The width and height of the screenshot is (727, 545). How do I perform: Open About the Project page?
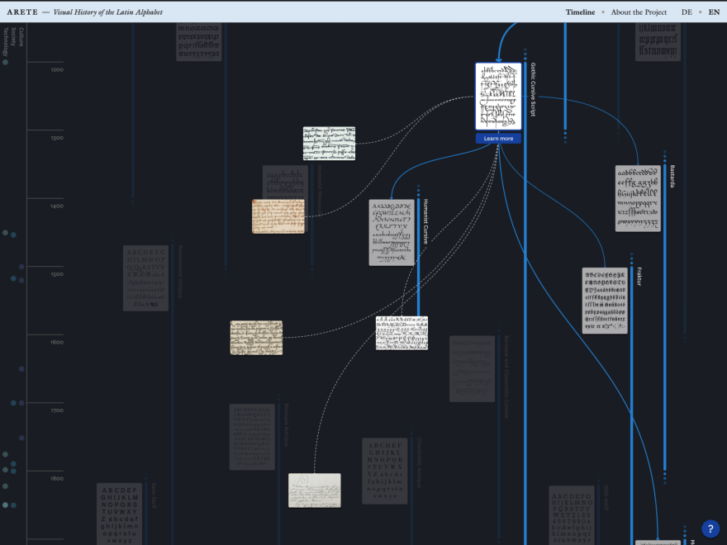click(x=639, y=12)
